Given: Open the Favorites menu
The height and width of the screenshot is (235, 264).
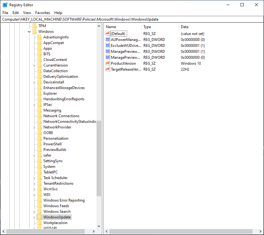Looking at the screenshot, I should click(42, 13).
